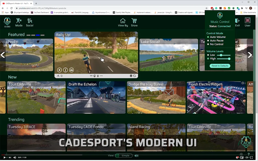The height and width of the screenshot is (161, 258).
Task: Open the Chrome extensions puzzle icon
Action: click(x=242, y=8)
